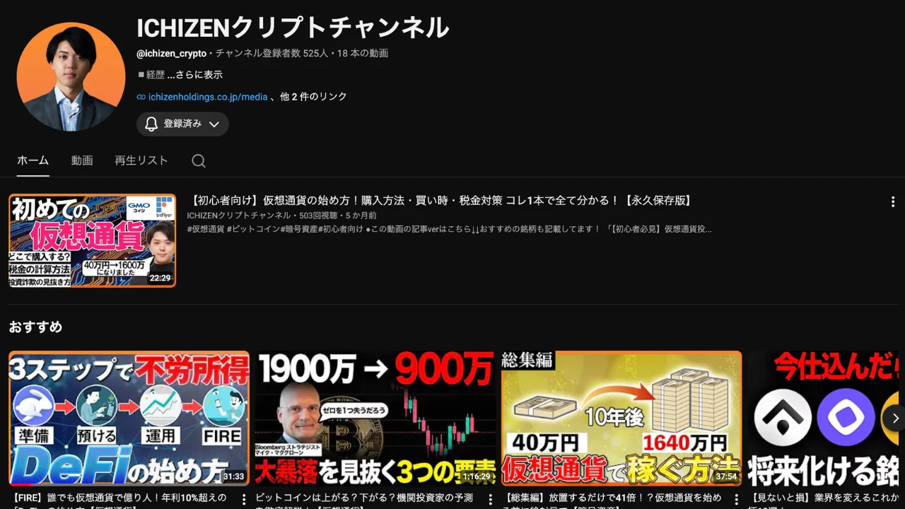Open three-dot menu for the DeFi FIRE video
905x509 pixels.
coord(244,500)
